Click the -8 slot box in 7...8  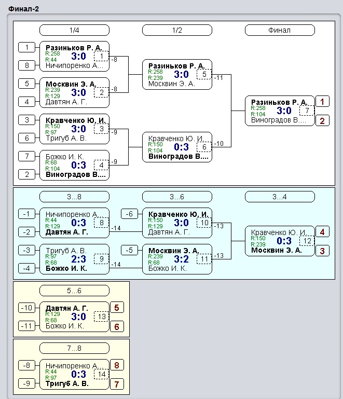click(26, 365)
